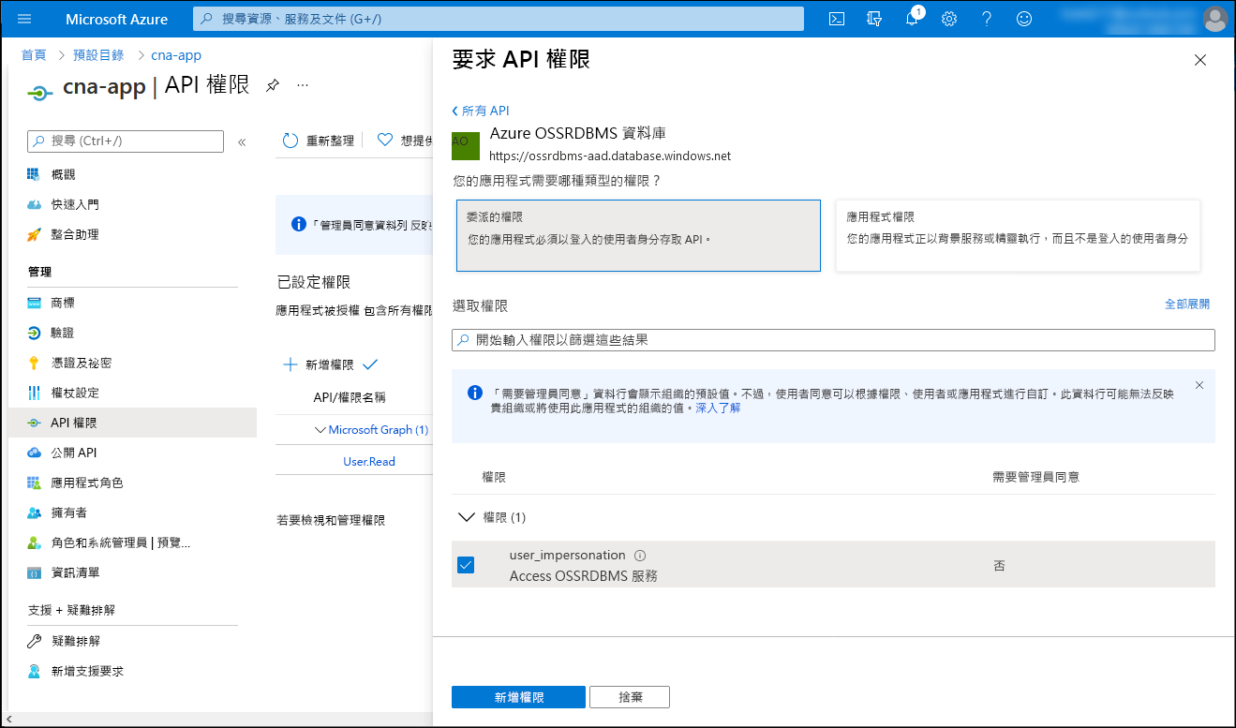Click 全部展開 to expand all permissions
The image size is (1236, 728).
[x=1186, y=305]
